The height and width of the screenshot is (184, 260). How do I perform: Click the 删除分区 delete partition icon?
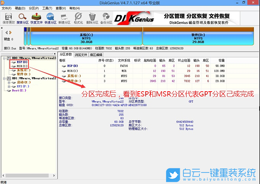pos(92,19)
